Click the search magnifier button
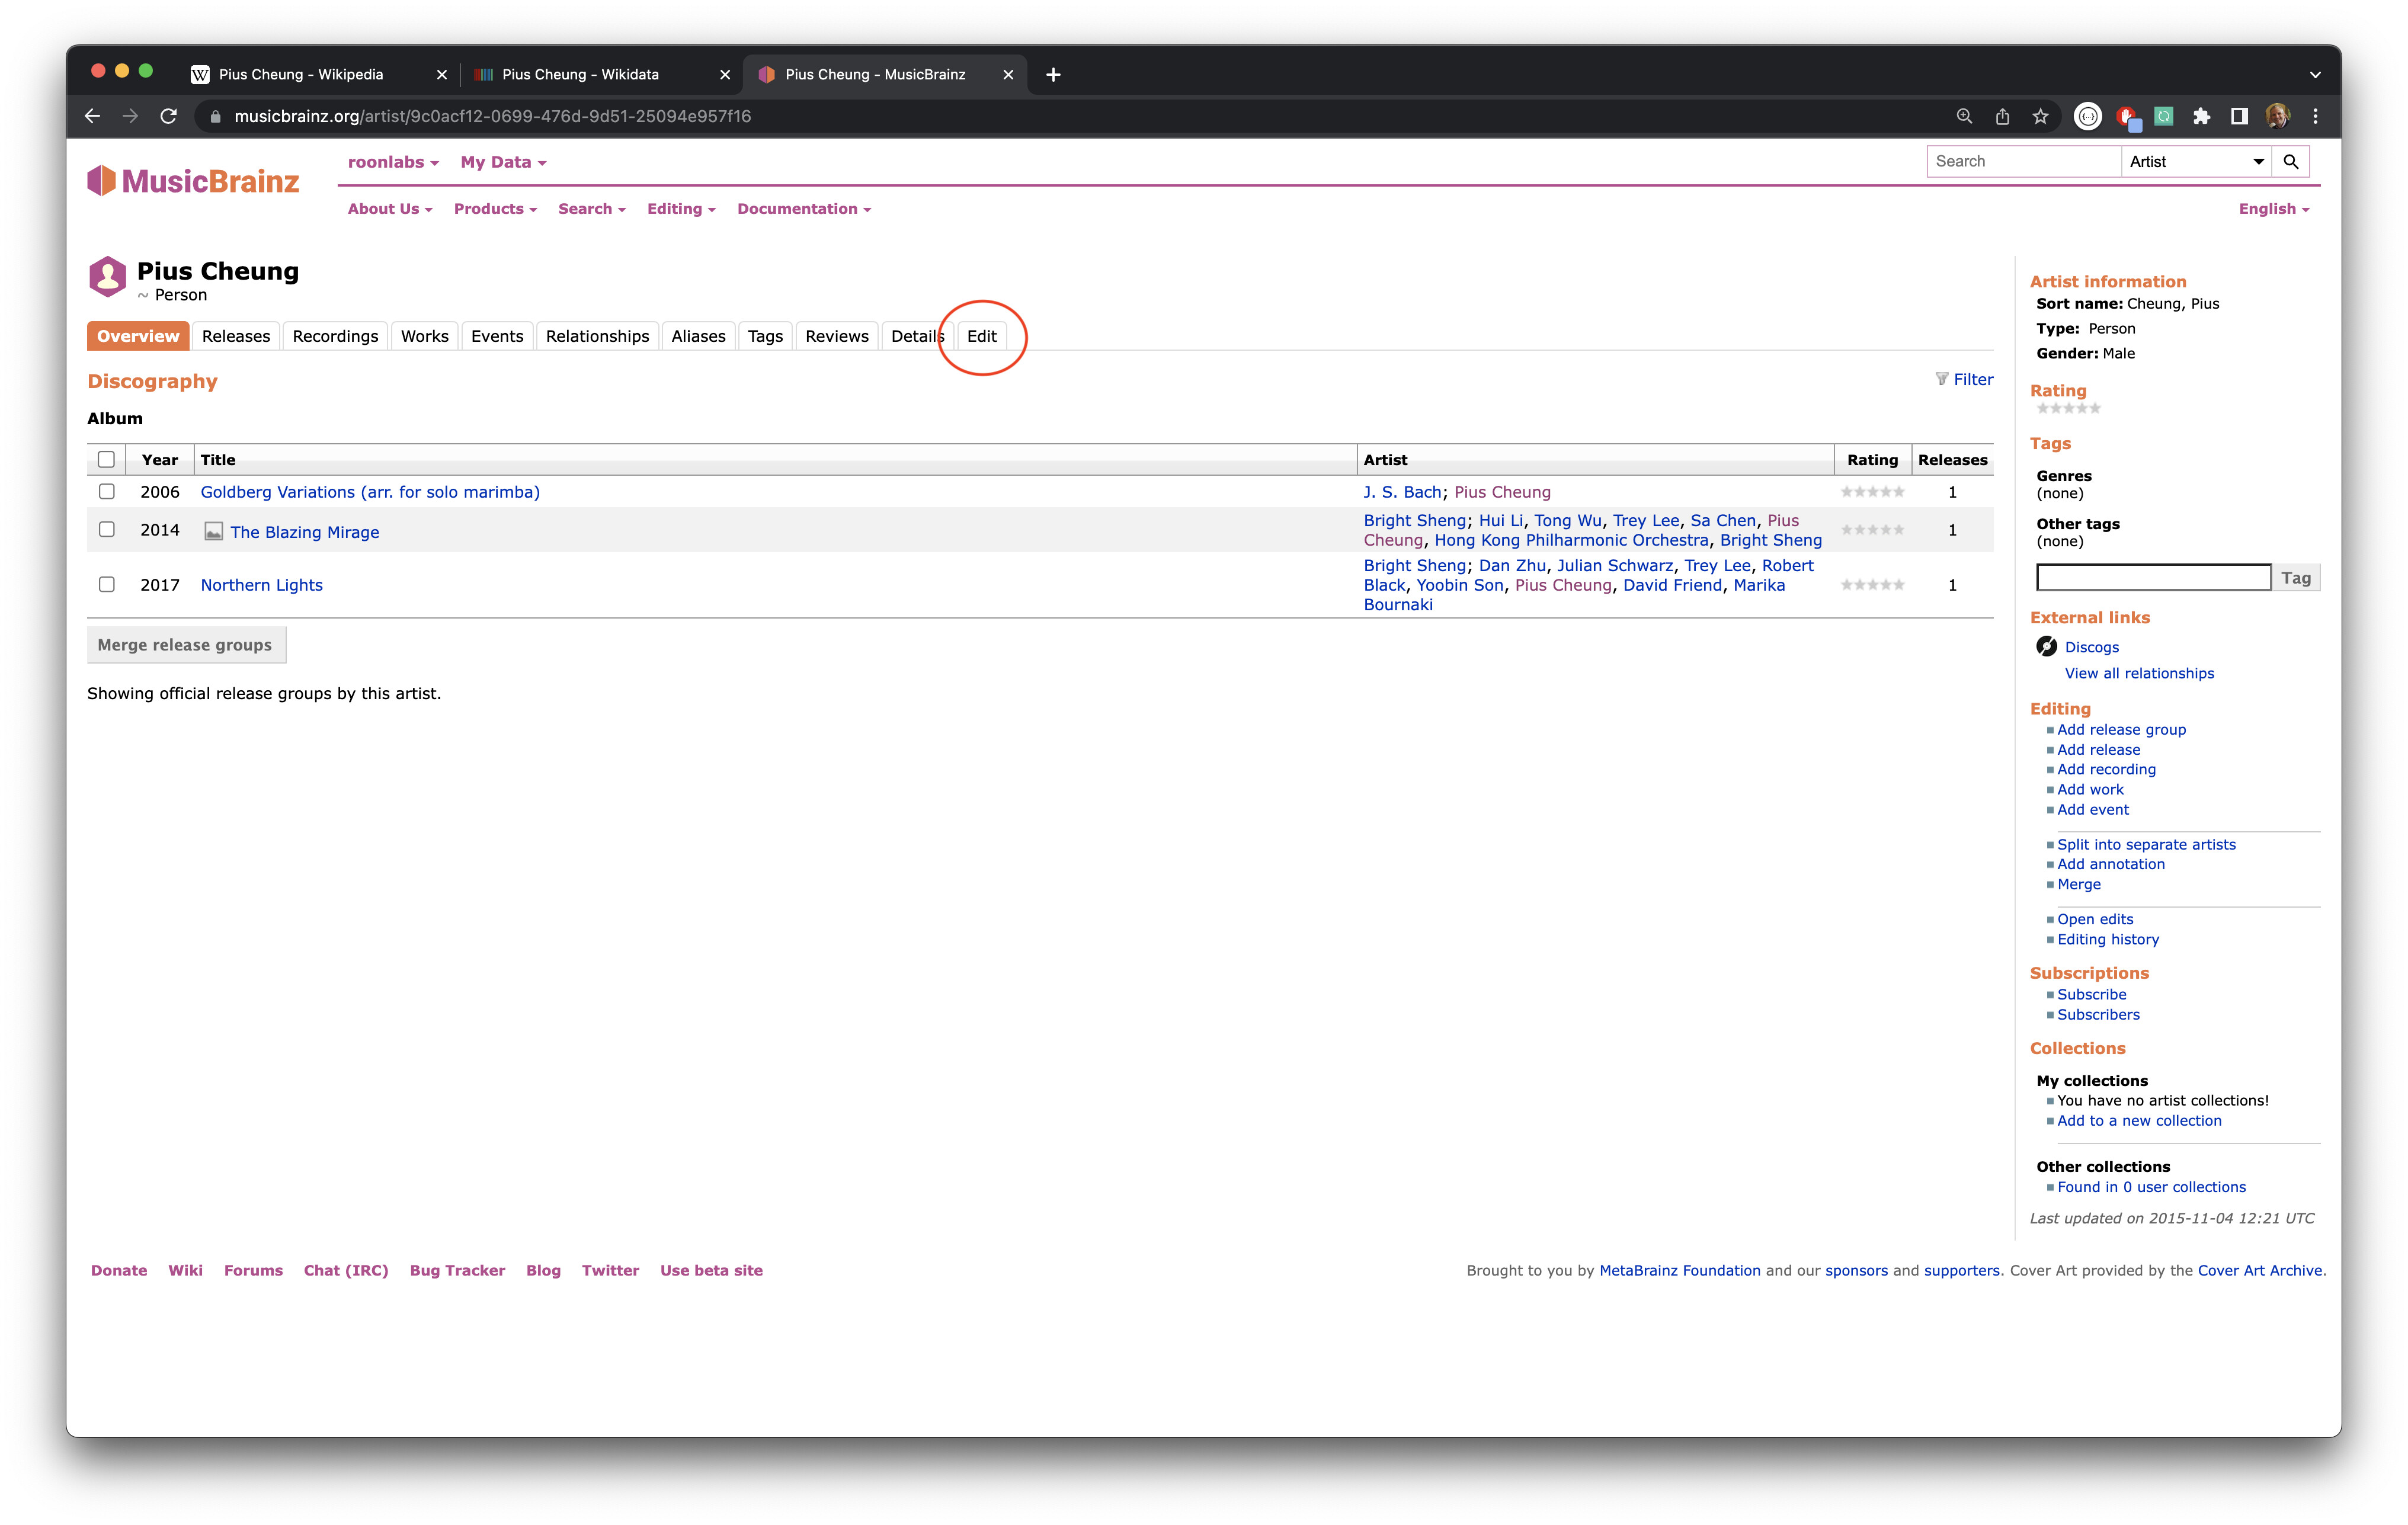Viewport: 2408px width, 1525px height. pyautogui.click(x=2290, y=162)
